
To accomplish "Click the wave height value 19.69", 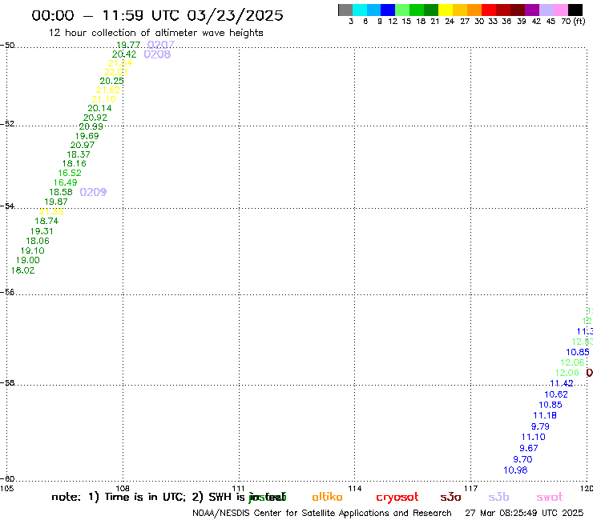I will click(x=87, y=136).
